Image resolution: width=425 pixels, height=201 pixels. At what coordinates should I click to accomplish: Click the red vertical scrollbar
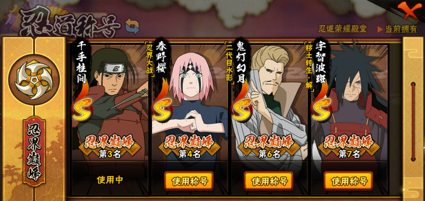pos(413,122)
